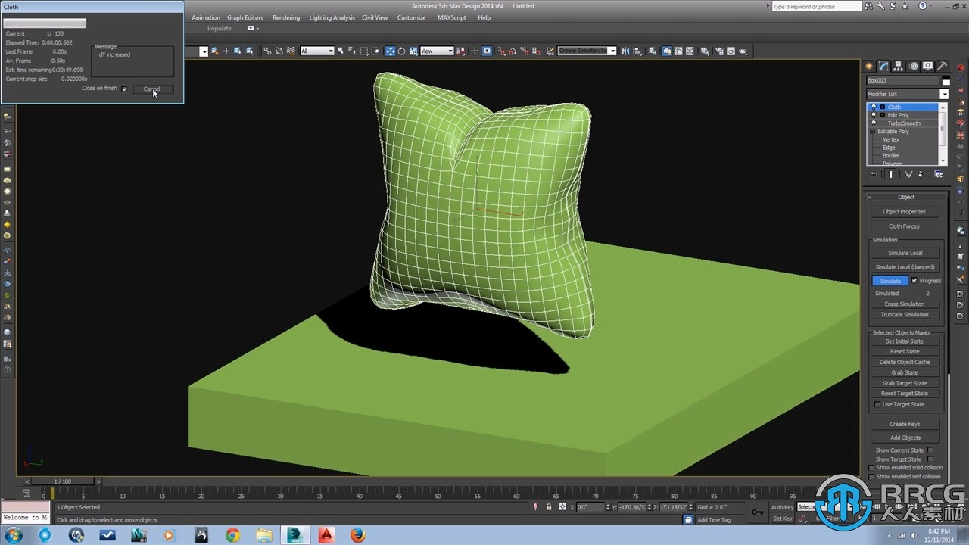The height and width of the screenshot is (545, 969).
Task: Open the Civil View menu
Action: (x=375, y=17)
